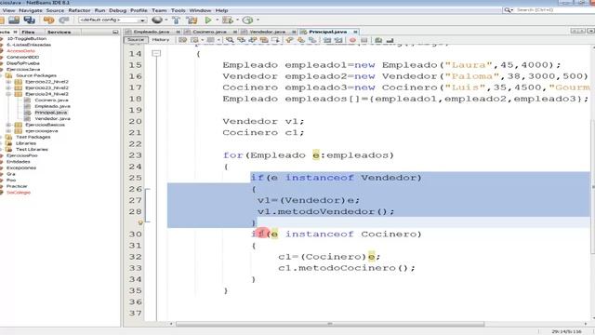Screen dimensions: 595x335
Task: Select Cocinero.java in the project tree
Action: 51,100
